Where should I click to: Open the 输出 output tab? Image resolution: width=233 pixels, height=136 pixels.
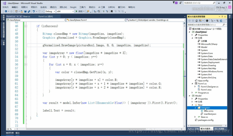(x=18, y=133)
